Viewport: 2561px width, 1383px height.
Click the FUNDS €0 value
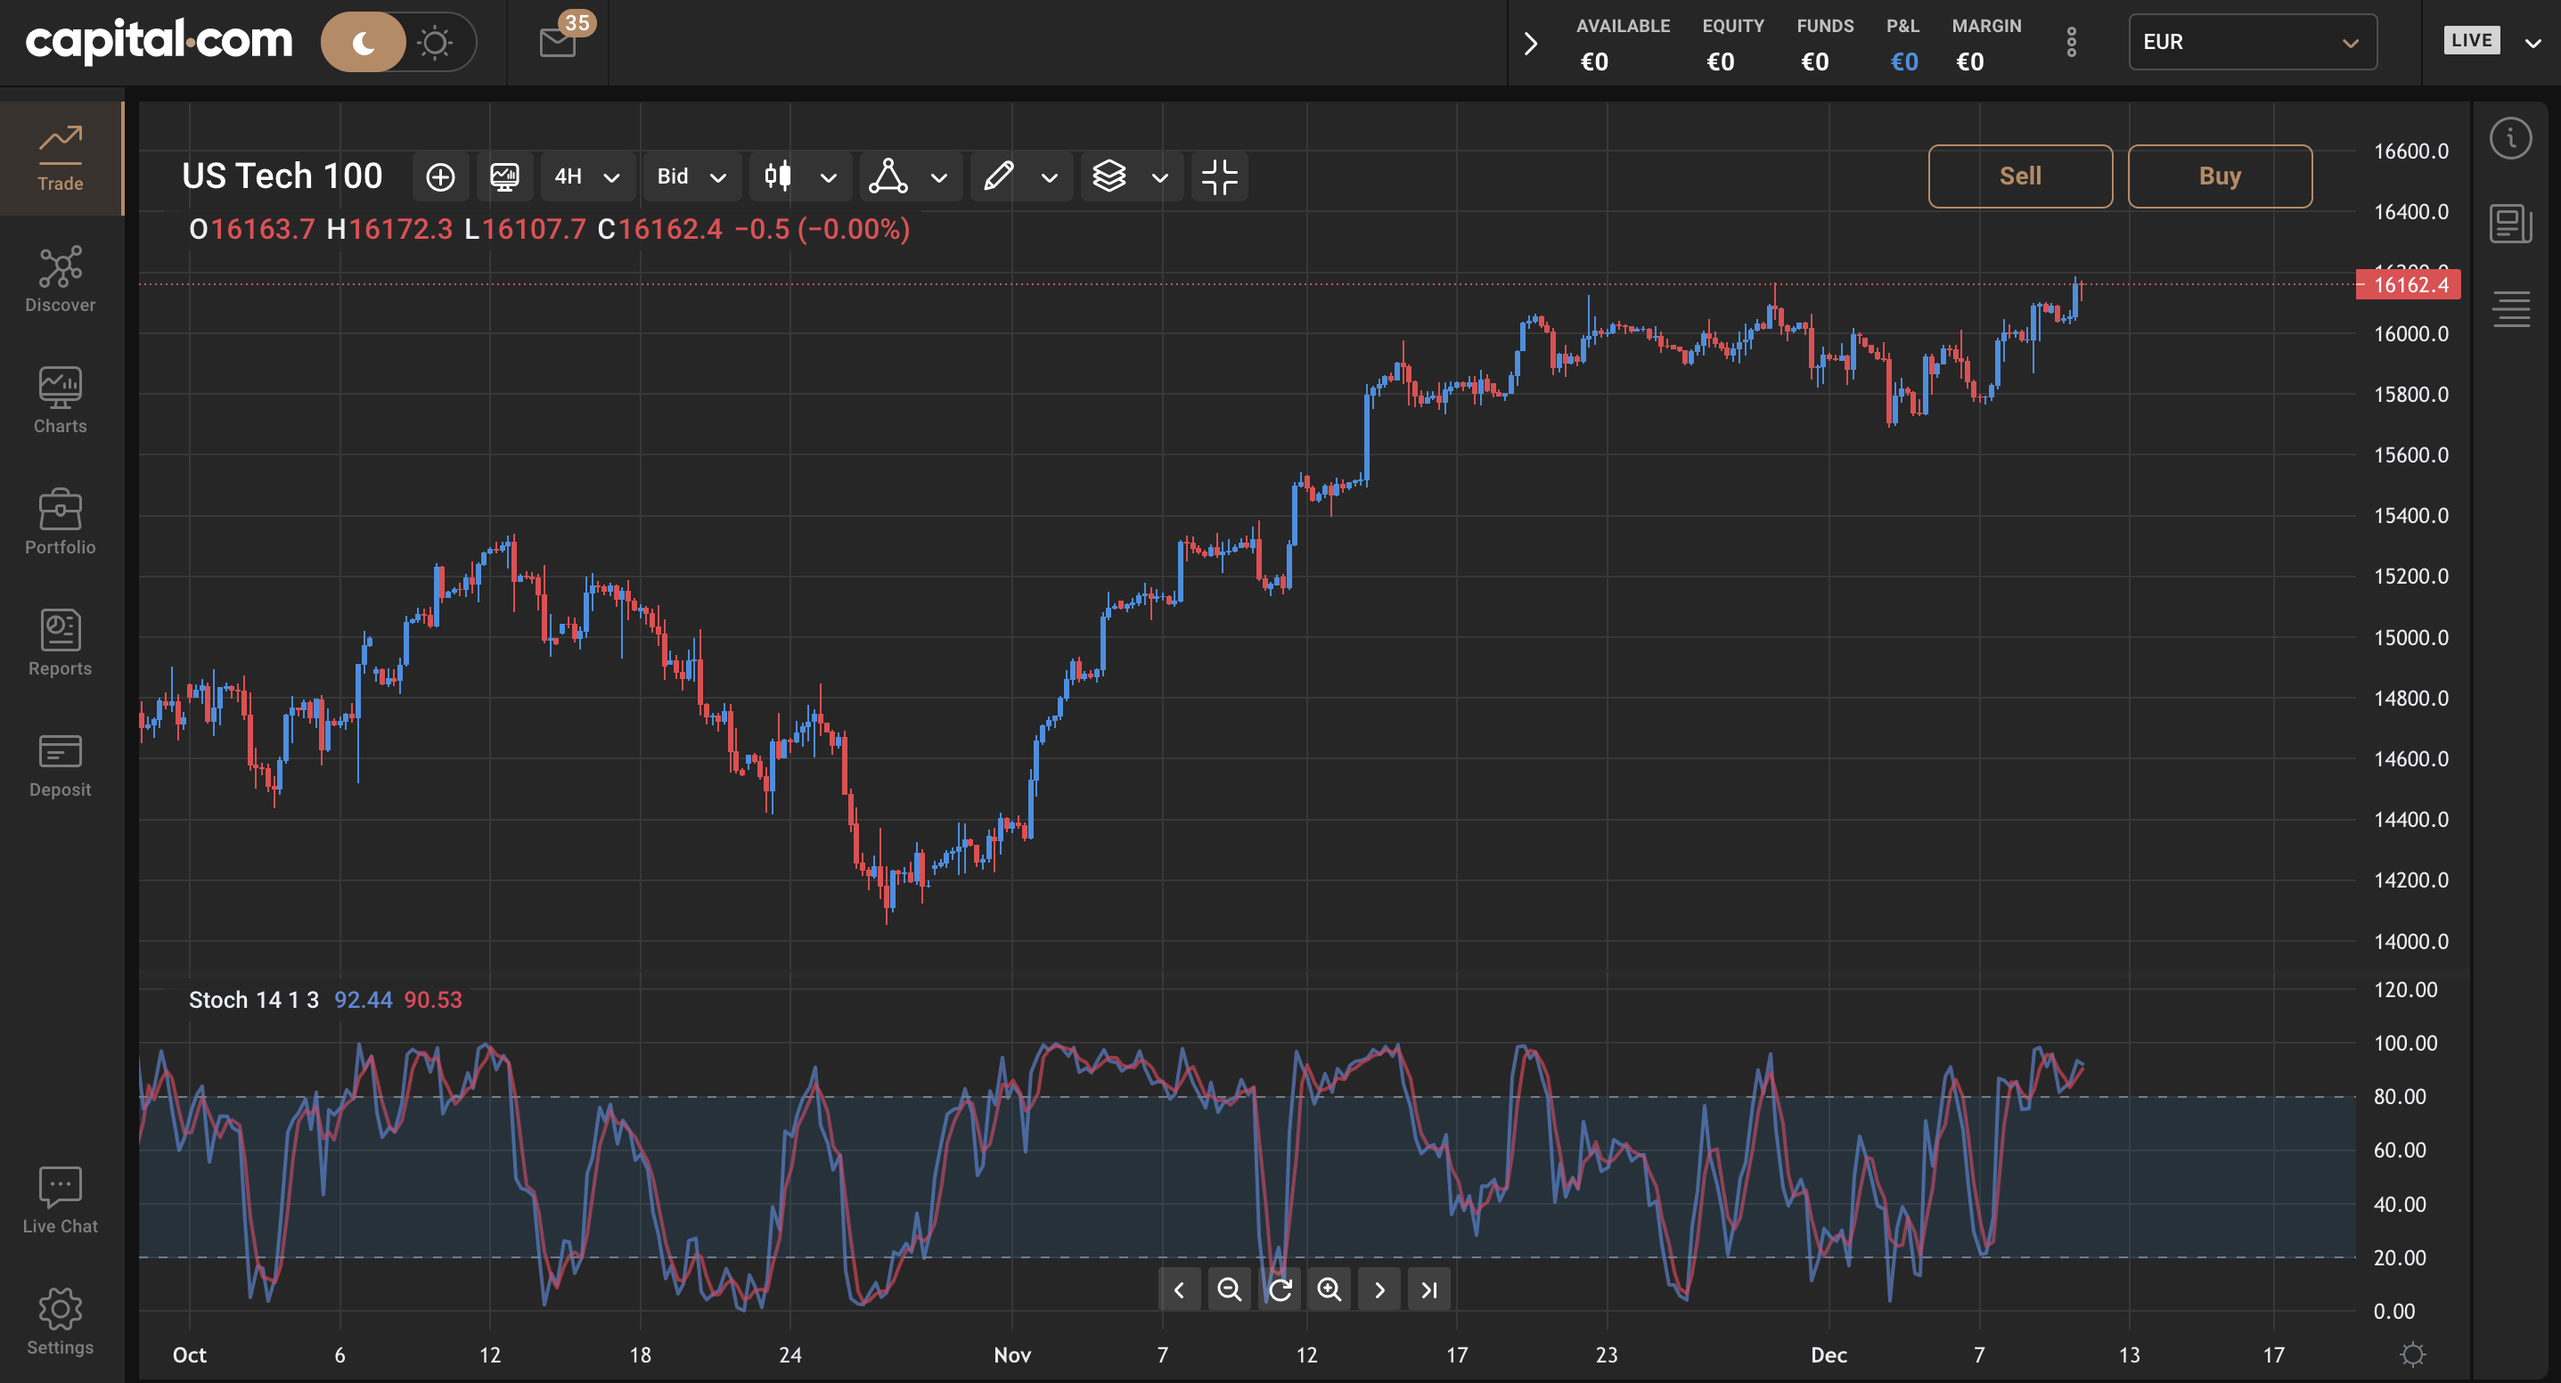tap(1814, 61)
